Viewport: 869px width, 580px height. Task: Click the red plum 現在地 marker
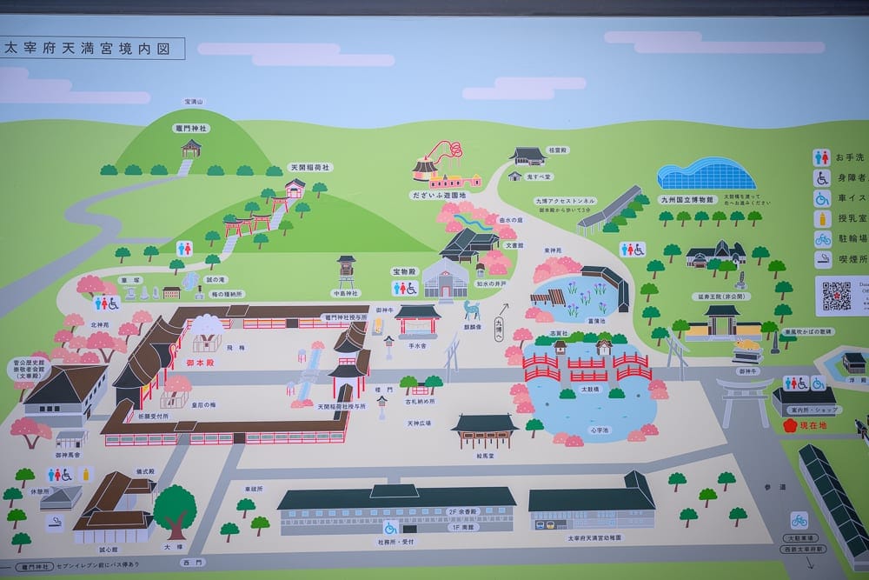[790, 425]
